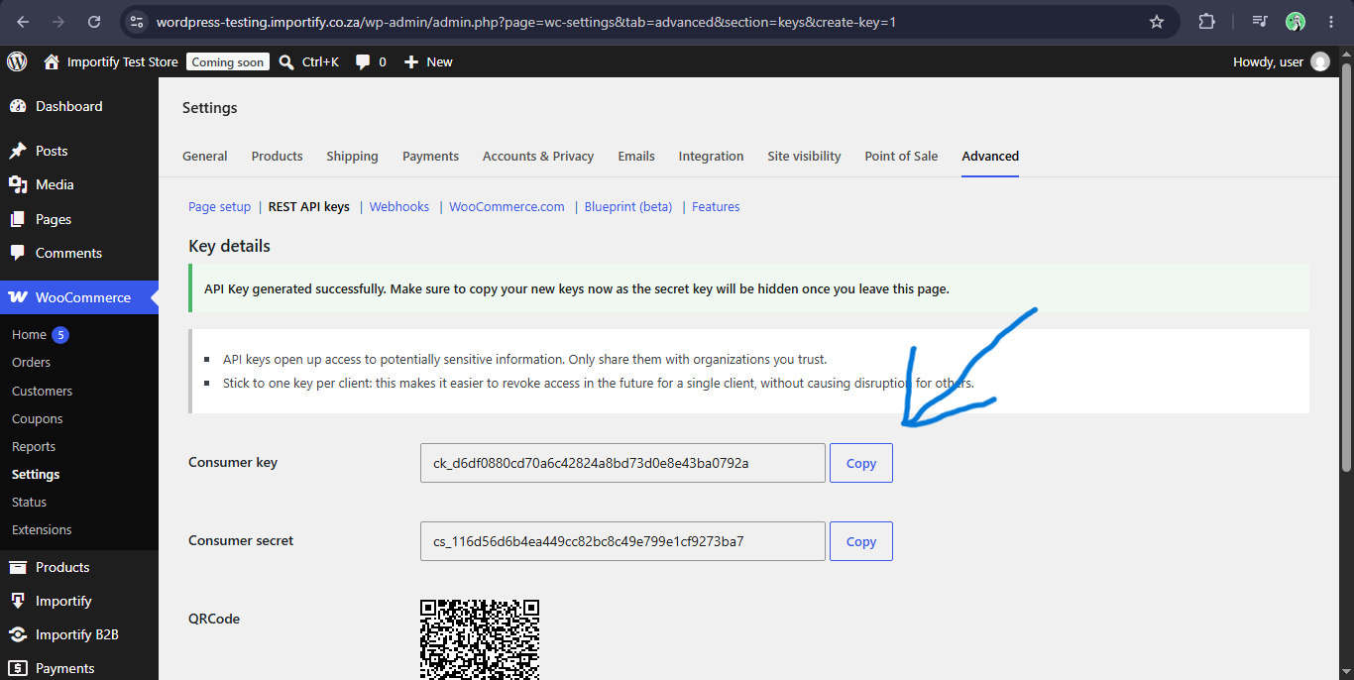Open Orders submenu item

(31, 363)
